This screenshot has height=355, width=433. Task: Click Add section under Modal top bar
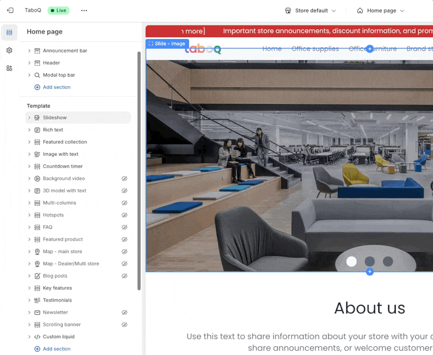(56, 87)
